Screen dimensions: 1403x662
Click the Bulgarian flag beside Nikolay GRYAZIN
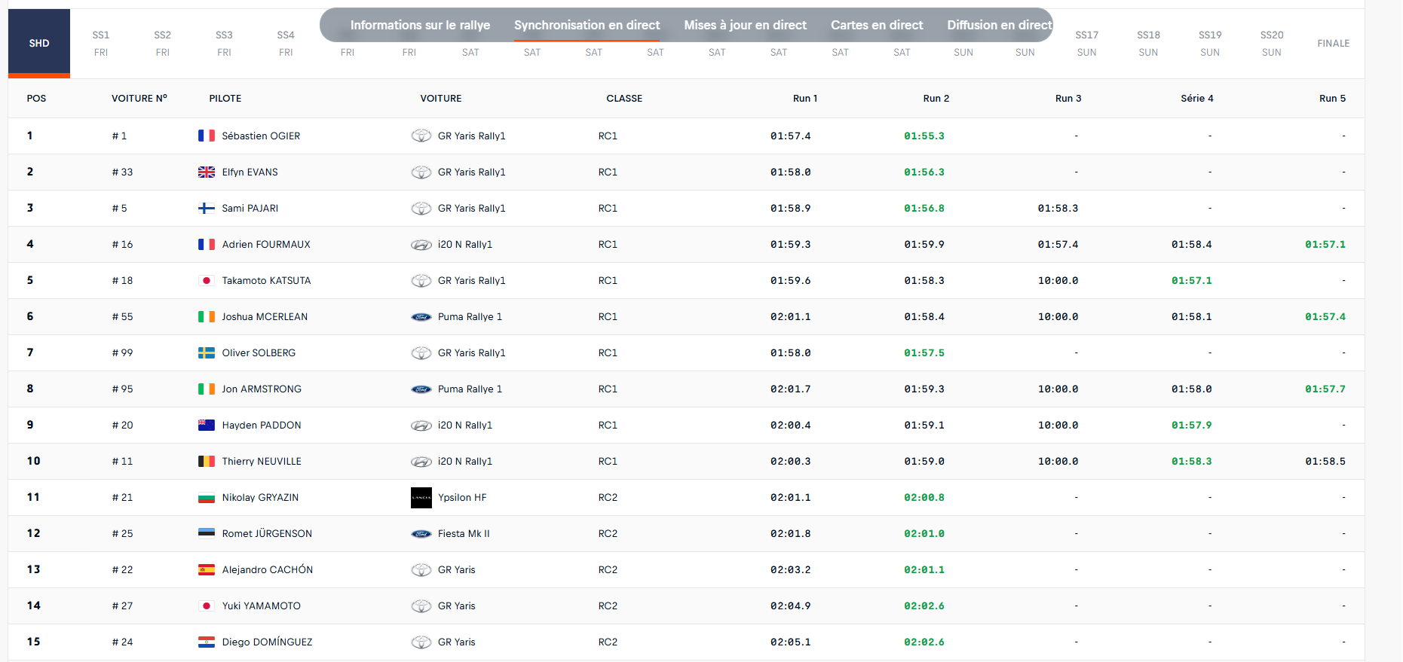click(207, 497)
